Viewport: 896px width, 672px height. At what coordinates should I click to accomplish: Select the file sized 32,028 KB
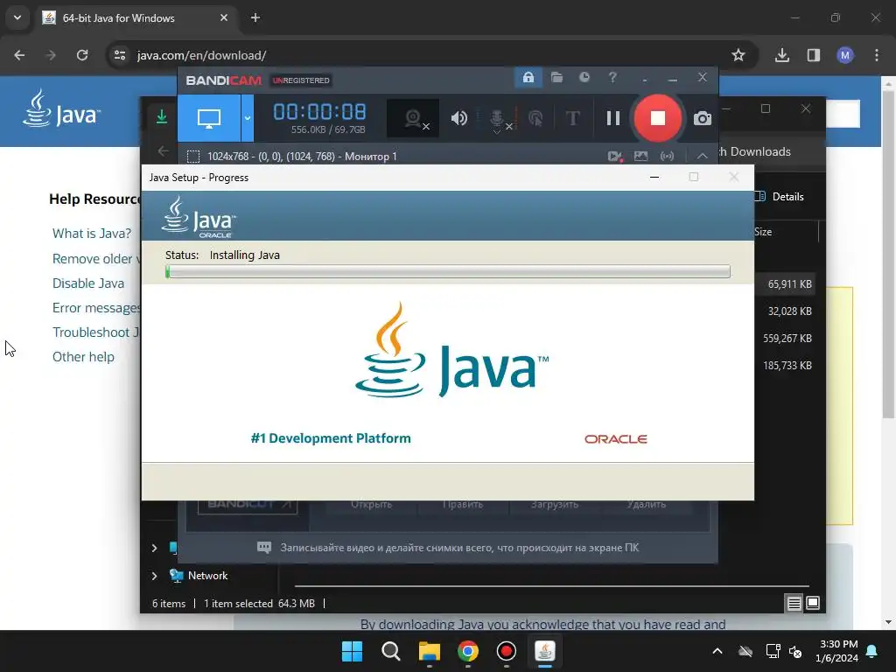[x=790, y=311]
